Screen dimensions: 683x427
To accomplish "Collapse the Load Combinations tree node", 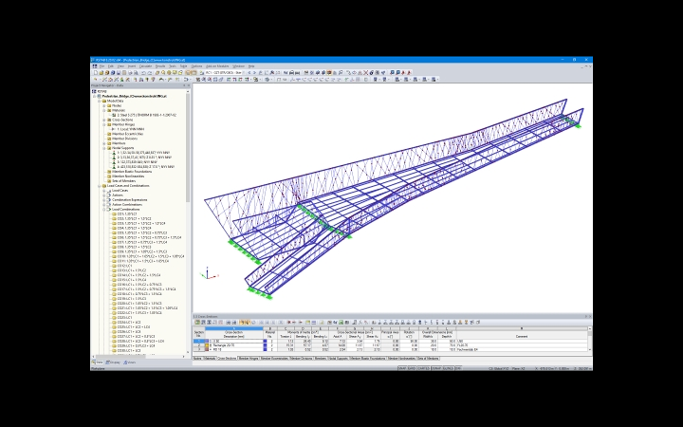I will (104, 209).
